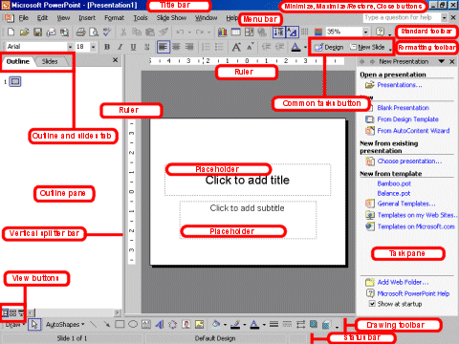Click the Fill Color paint bucket swatch

coord(216,324)
